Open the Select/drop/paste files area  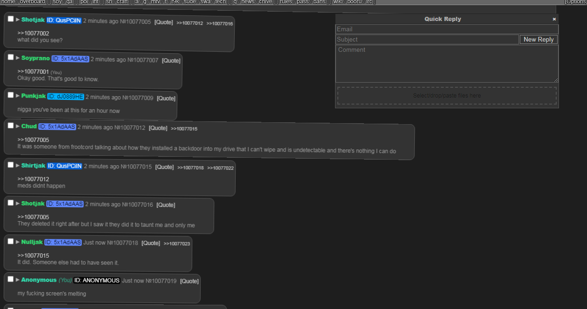point(447,96)
